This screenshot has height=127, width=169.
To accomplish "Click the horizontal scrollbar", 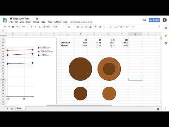I will pyautogui.click(x=79, y=105).
